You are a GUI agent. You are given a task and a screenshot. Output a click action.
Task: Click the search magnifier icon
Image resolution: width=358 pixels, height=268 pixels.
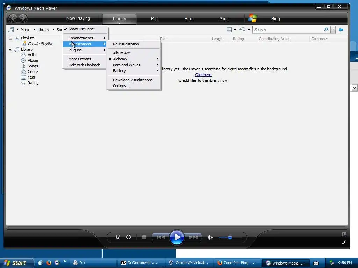coord(326,30)
